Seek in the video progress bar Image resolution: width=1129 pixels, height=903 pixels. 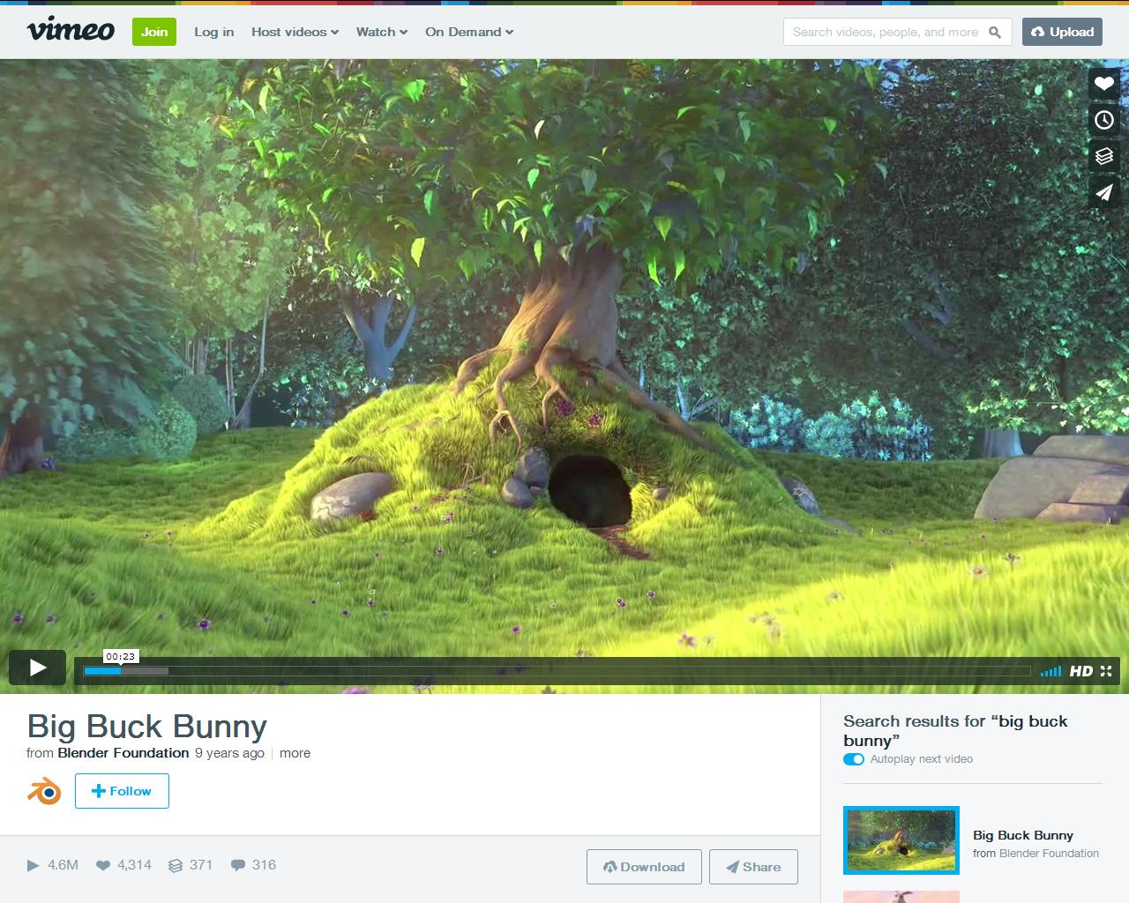pyautogui.click(x=557, y=671)
